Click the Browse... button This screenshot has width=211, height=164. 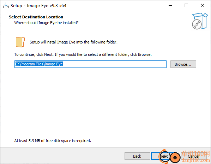click(183, 64)
